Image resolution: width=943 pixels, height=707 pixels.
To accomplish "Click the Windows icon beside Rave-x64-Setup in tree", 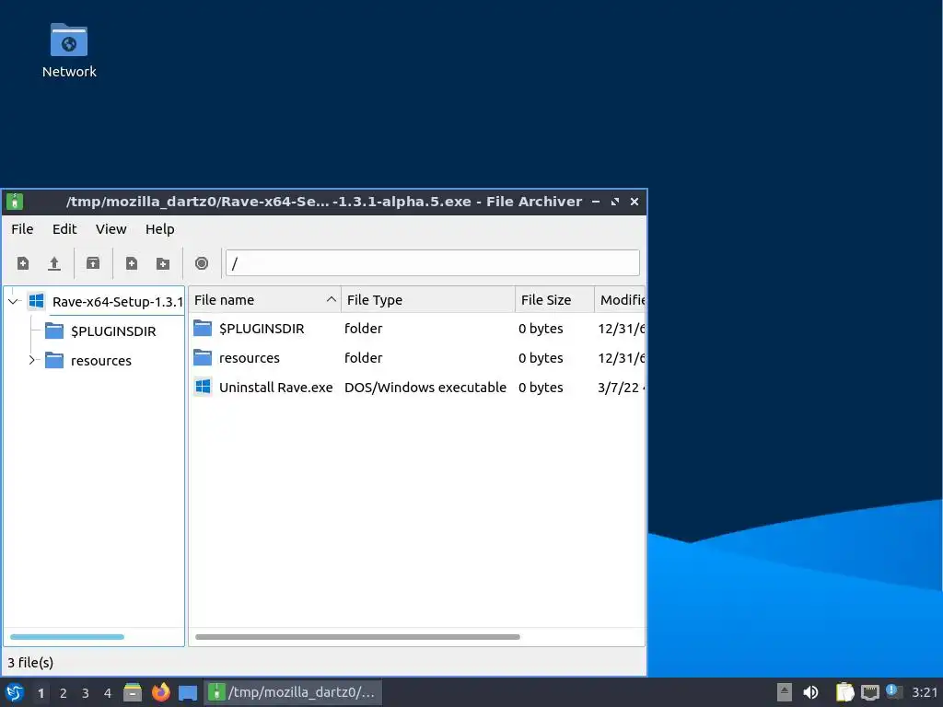I will point(36,301).
